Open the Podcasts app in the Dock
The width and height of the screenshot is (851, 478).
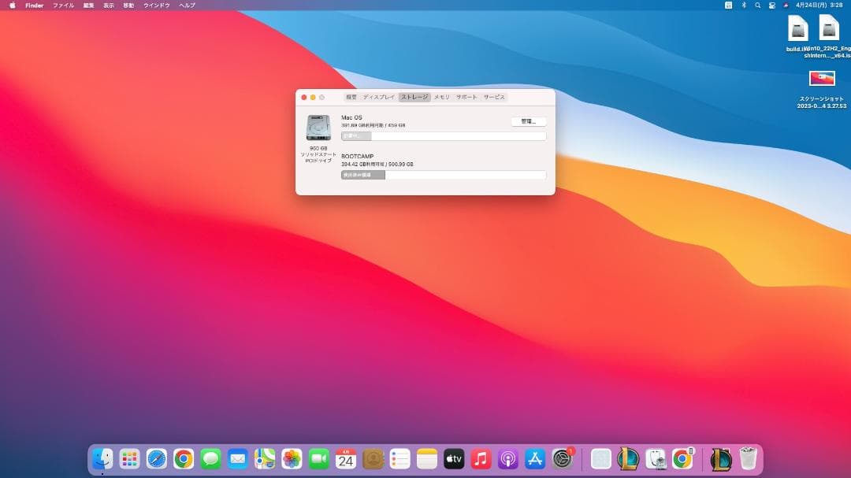[x=507, y=458]
